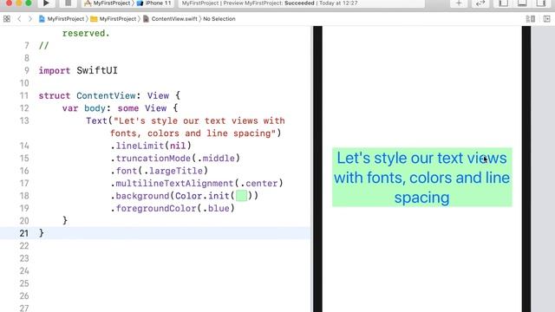Click the .font(.largeTitle) modifier
Viewport: 555px width, 312px height.
pos(159,171)
